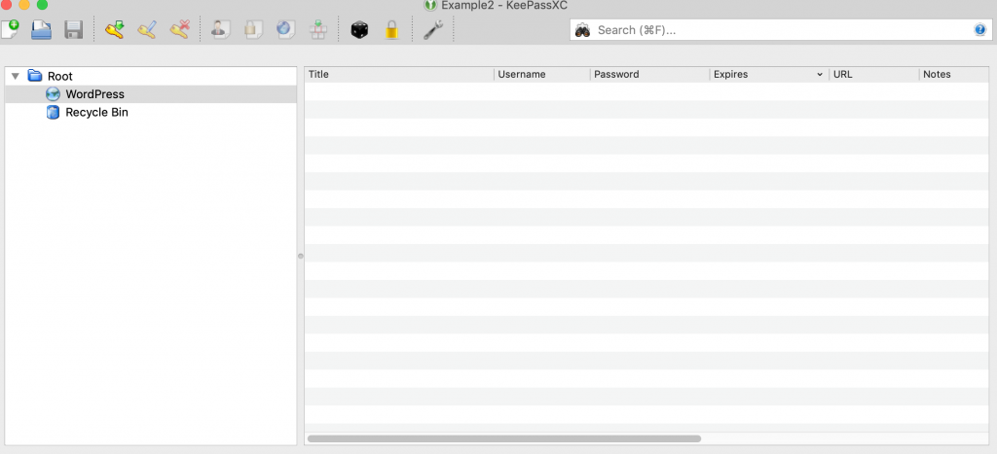Click the New Database icon
Screen dimensions: 997x454
pyautogui.click(x=10, y=30)
